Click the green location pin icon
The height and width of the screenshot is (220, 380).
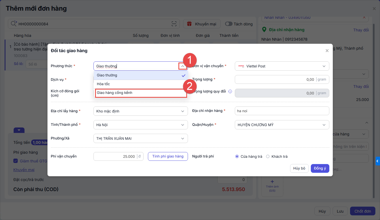pyautogui.click(x=264, y=29)
